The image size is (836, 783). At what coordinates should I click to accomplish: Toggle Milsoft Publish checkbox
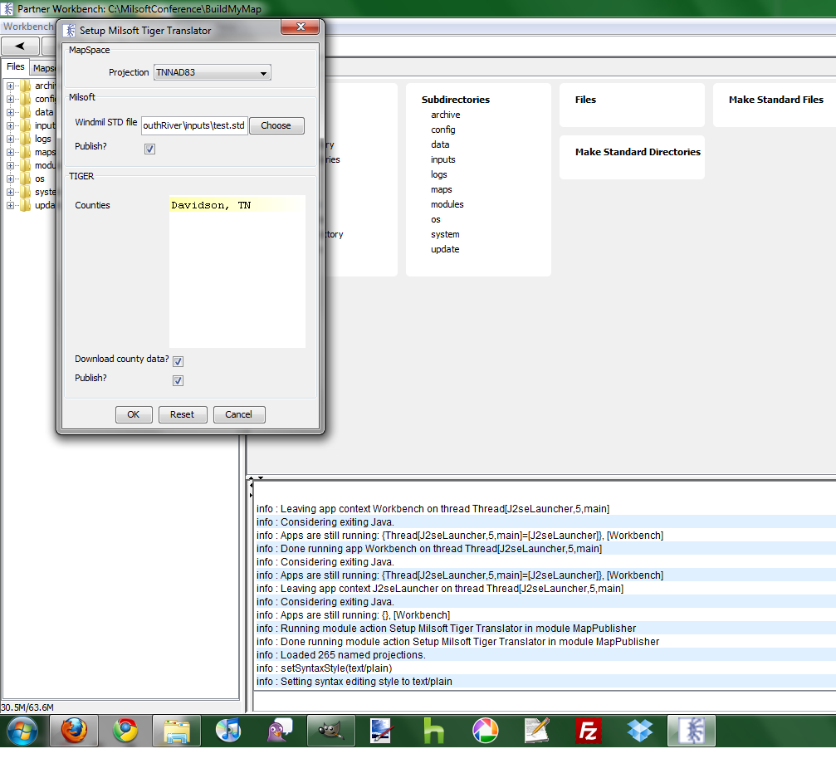(149, 149)
